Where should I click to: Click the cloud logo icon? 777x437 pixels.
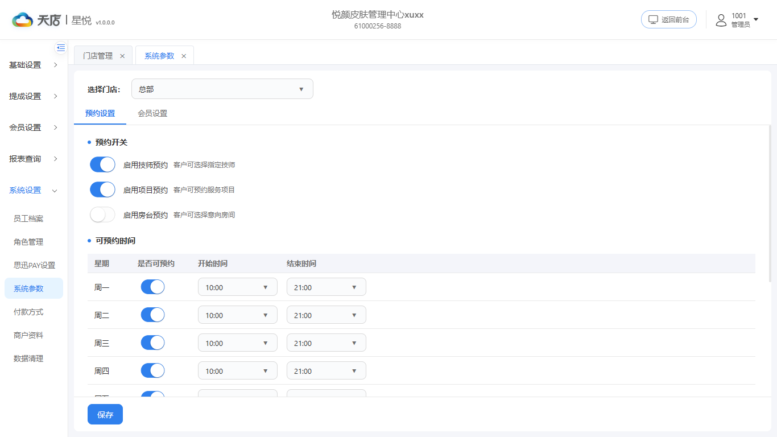point(22,20)
